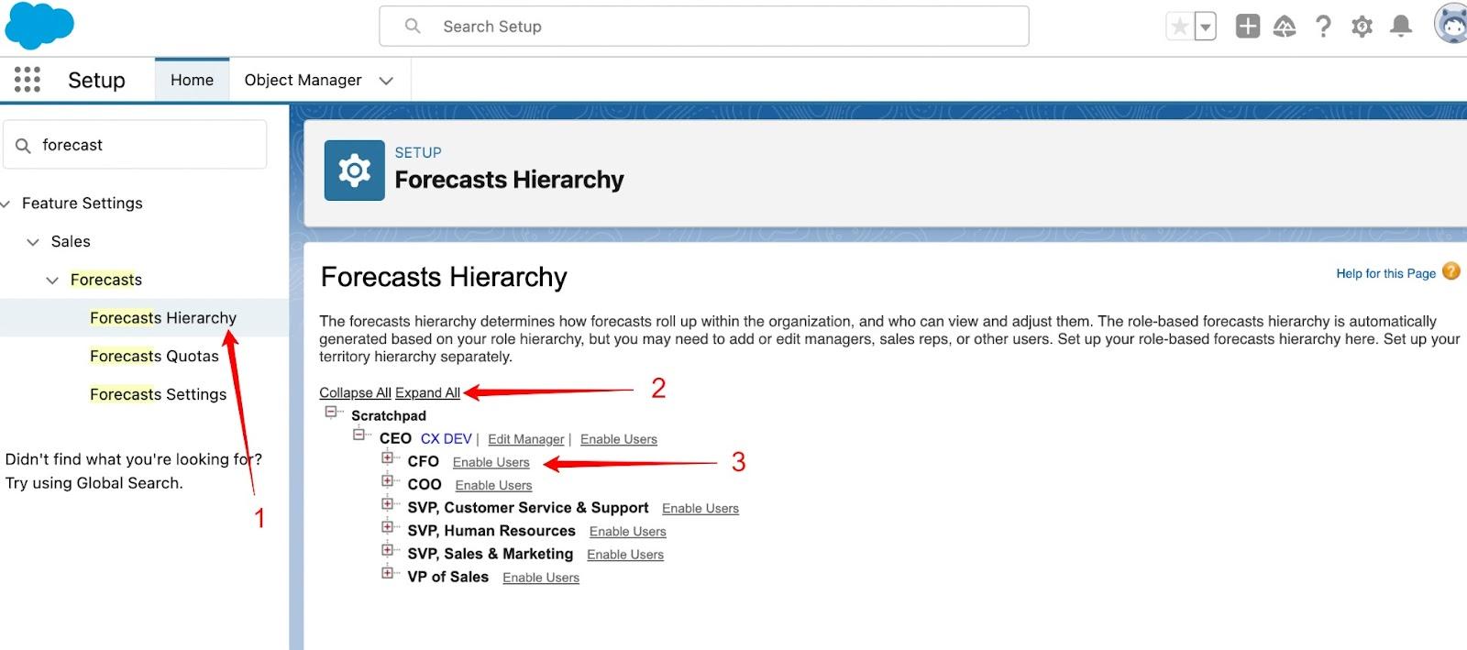
Task: Expand the SVP, Human Resources node
Action: 388,527
